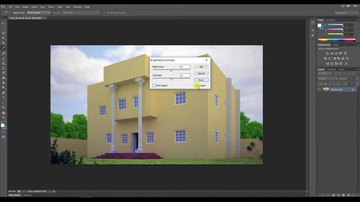The height and width of the screenshot is (202, 360).
Task: Open the Sample All Layers dropdown
Action: coord(80,13)
